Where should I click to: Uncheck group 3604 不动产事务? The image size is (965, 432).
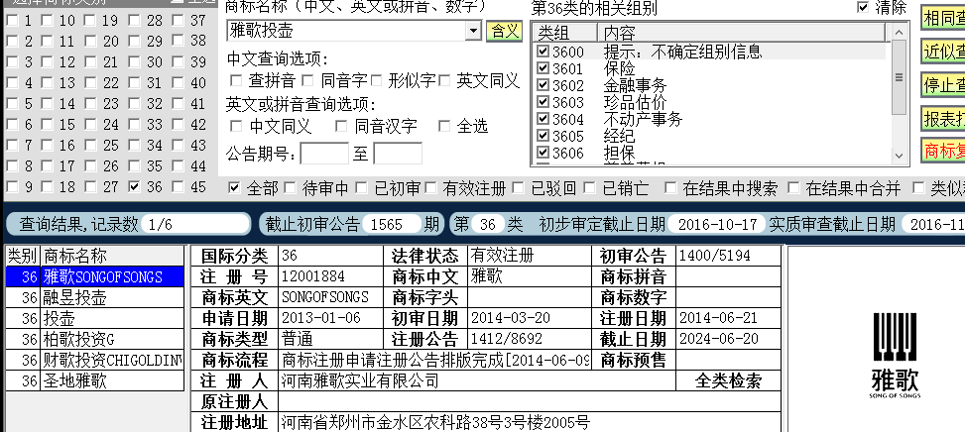543,118
